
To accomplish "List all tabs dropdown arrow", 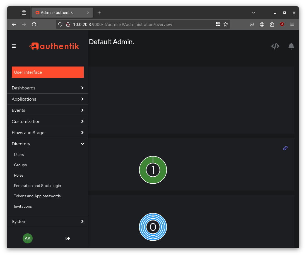I will (x=254, y=13).
